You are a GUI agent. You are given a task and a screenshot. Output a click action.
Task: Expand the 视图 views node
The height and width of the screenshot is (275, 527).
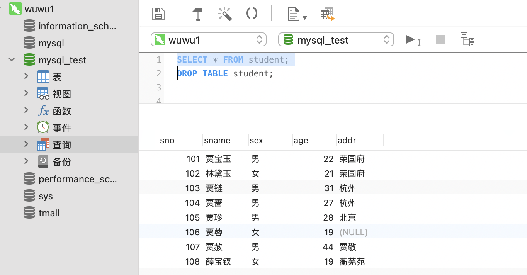[26, 93]
